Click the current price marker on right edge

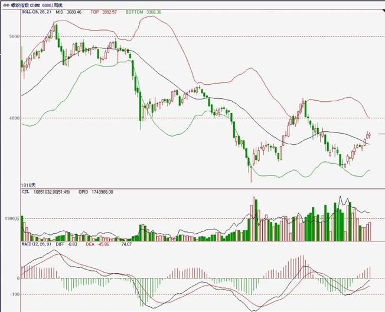382,134
